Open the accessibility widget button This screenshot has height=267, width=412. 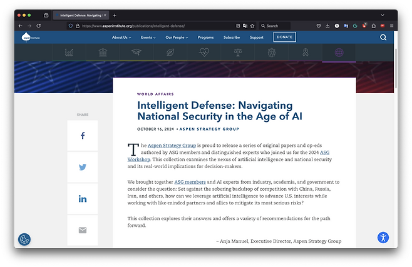(383, 238)
